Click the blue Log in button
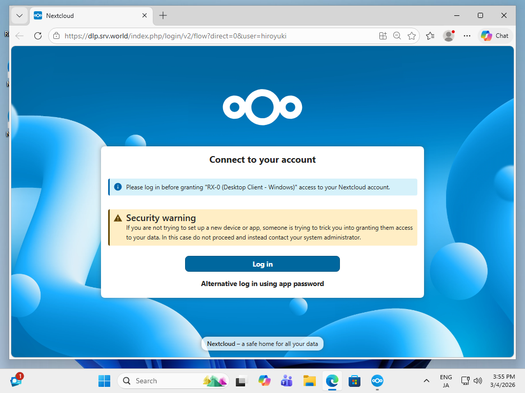This screenshot has height=393, width=525. [262, 264]
